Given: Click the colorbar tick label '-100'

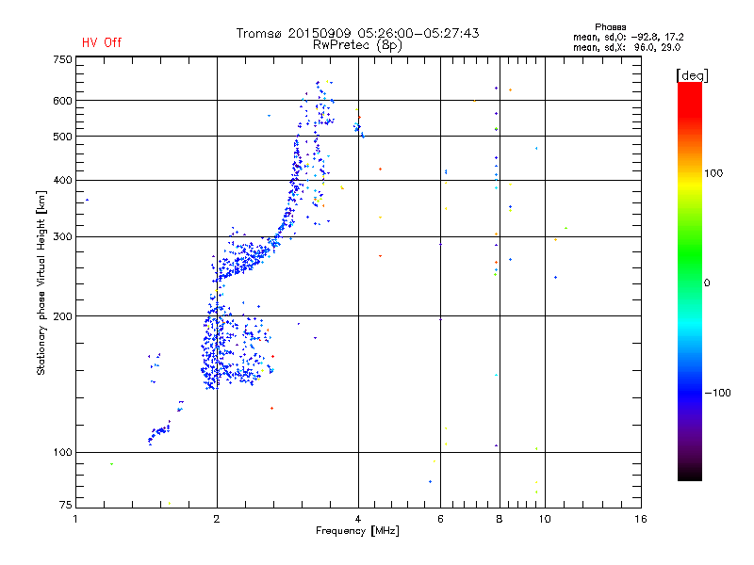Looking at the screenshot, I should tap(717, 393).
